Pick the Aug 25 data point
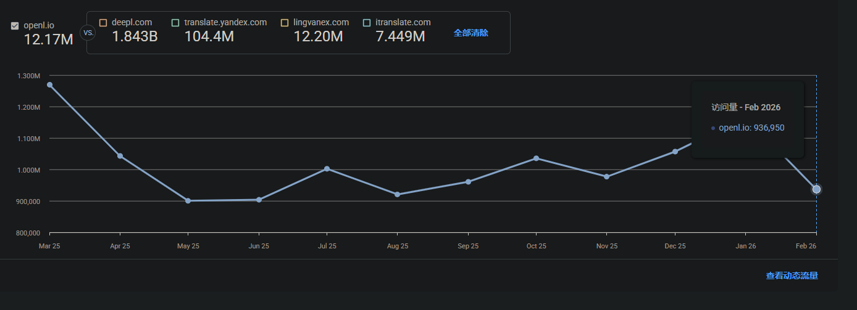 click(x=397, y=195)
